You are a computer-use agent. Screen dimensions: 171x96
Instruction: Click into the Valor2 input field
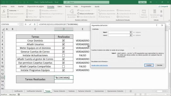click(x=119, y=35)
